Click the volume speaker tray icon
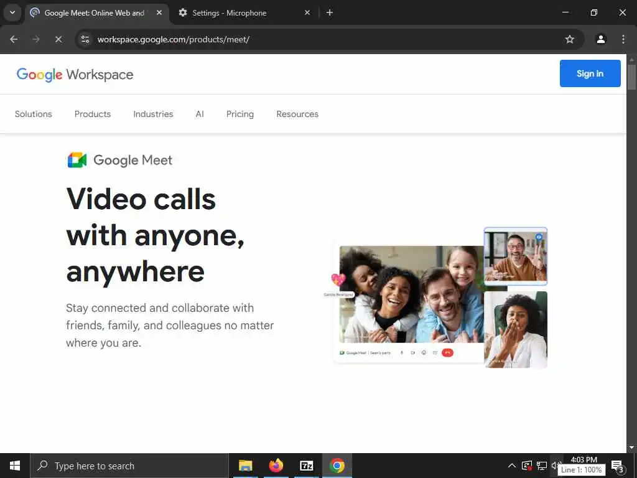The width and height of the screenshot is (637, 478). pyautogui.click(x=556, y=466)
